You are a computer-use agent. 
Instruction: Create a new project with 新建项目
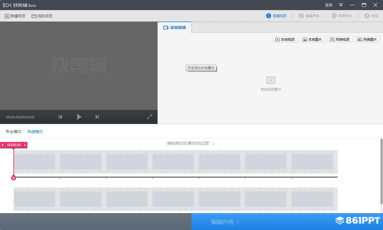click(x=15, y=16)
